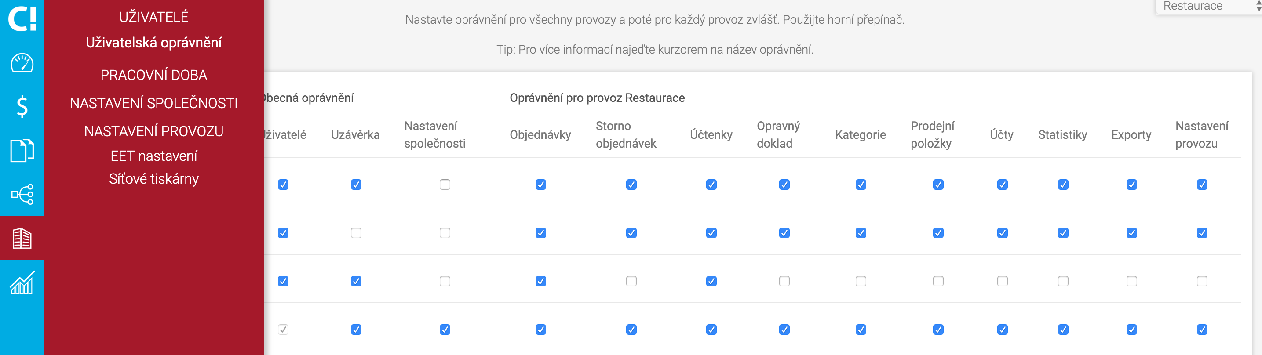Click the Statistiky column header
1262x355 pixels.
coord(1063,134)
